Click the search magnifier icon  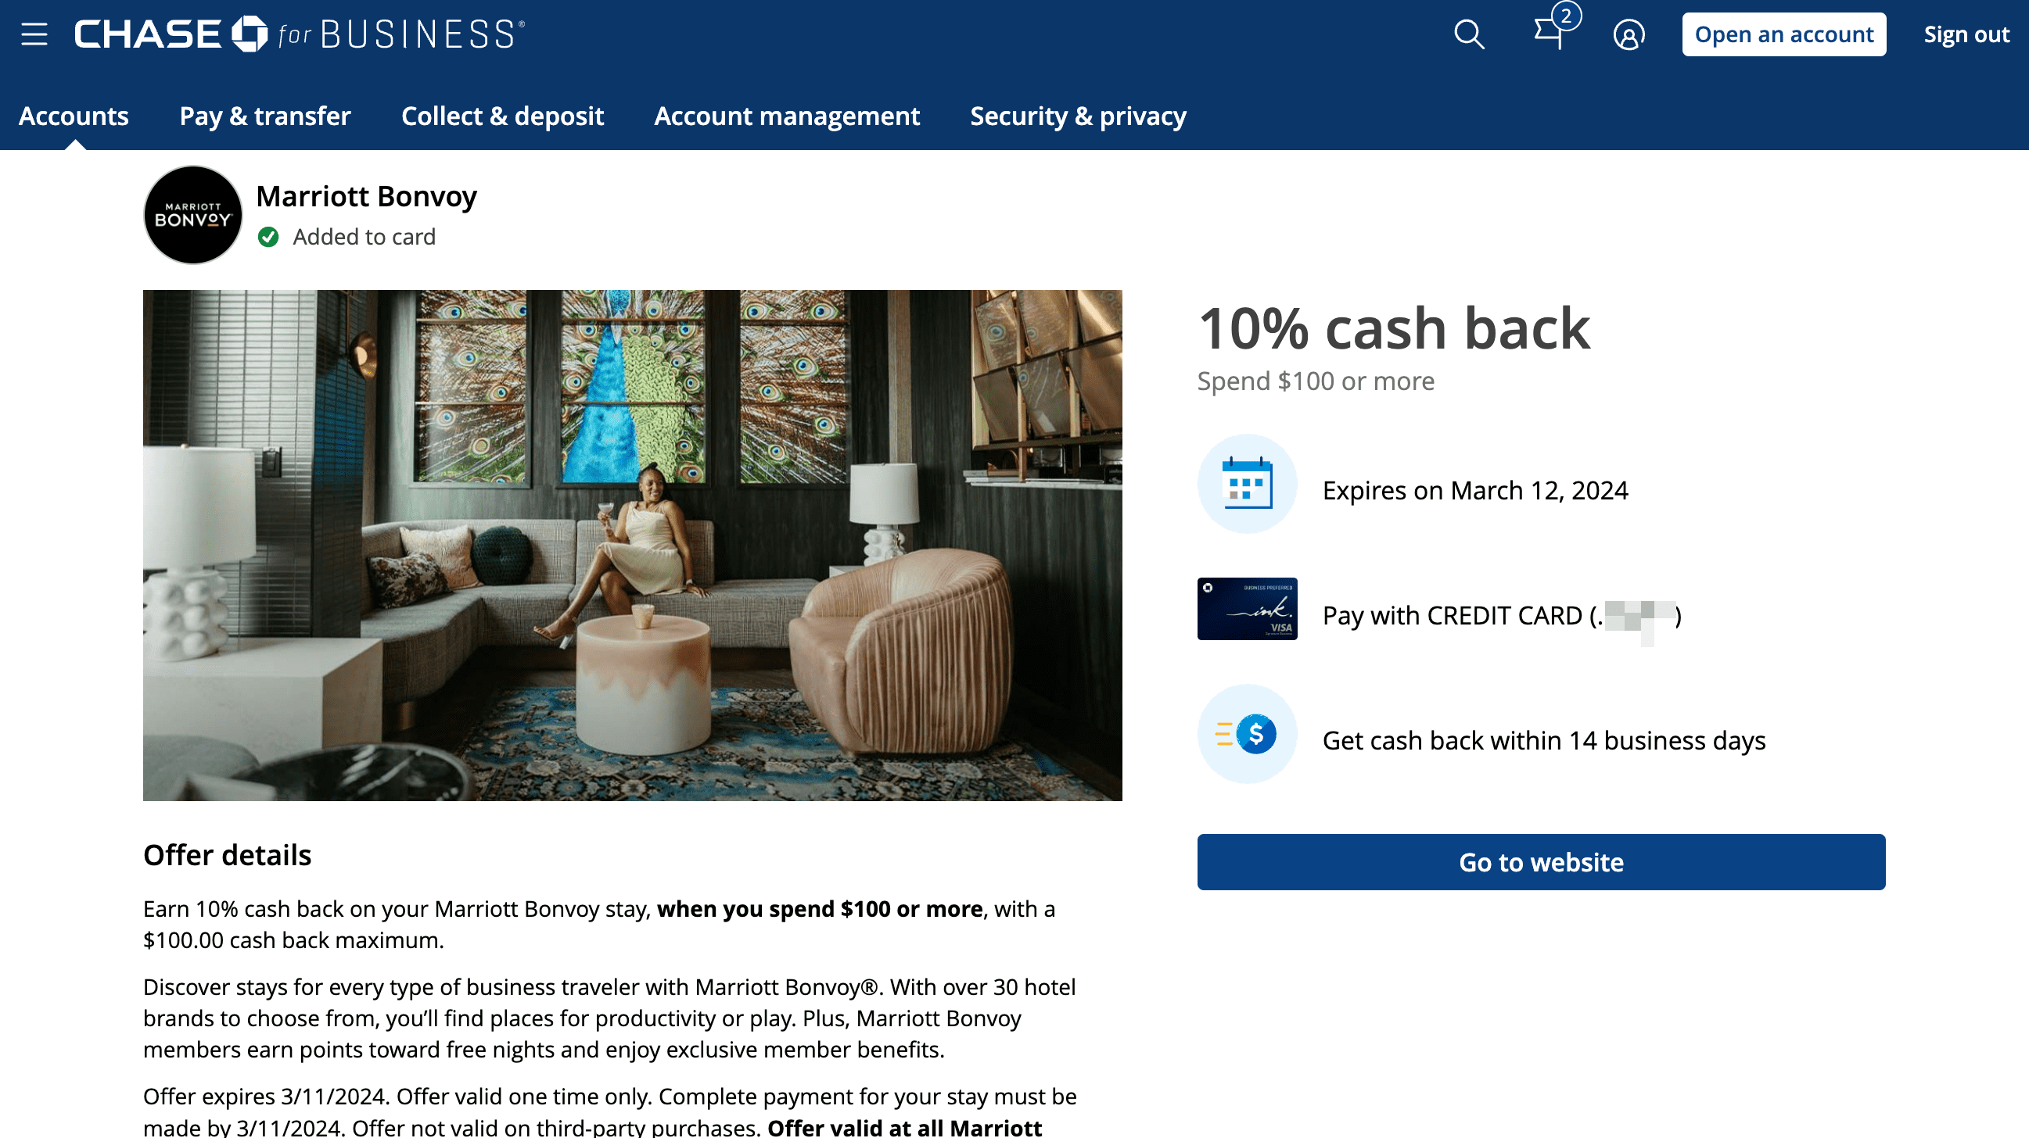[1469, 34]
